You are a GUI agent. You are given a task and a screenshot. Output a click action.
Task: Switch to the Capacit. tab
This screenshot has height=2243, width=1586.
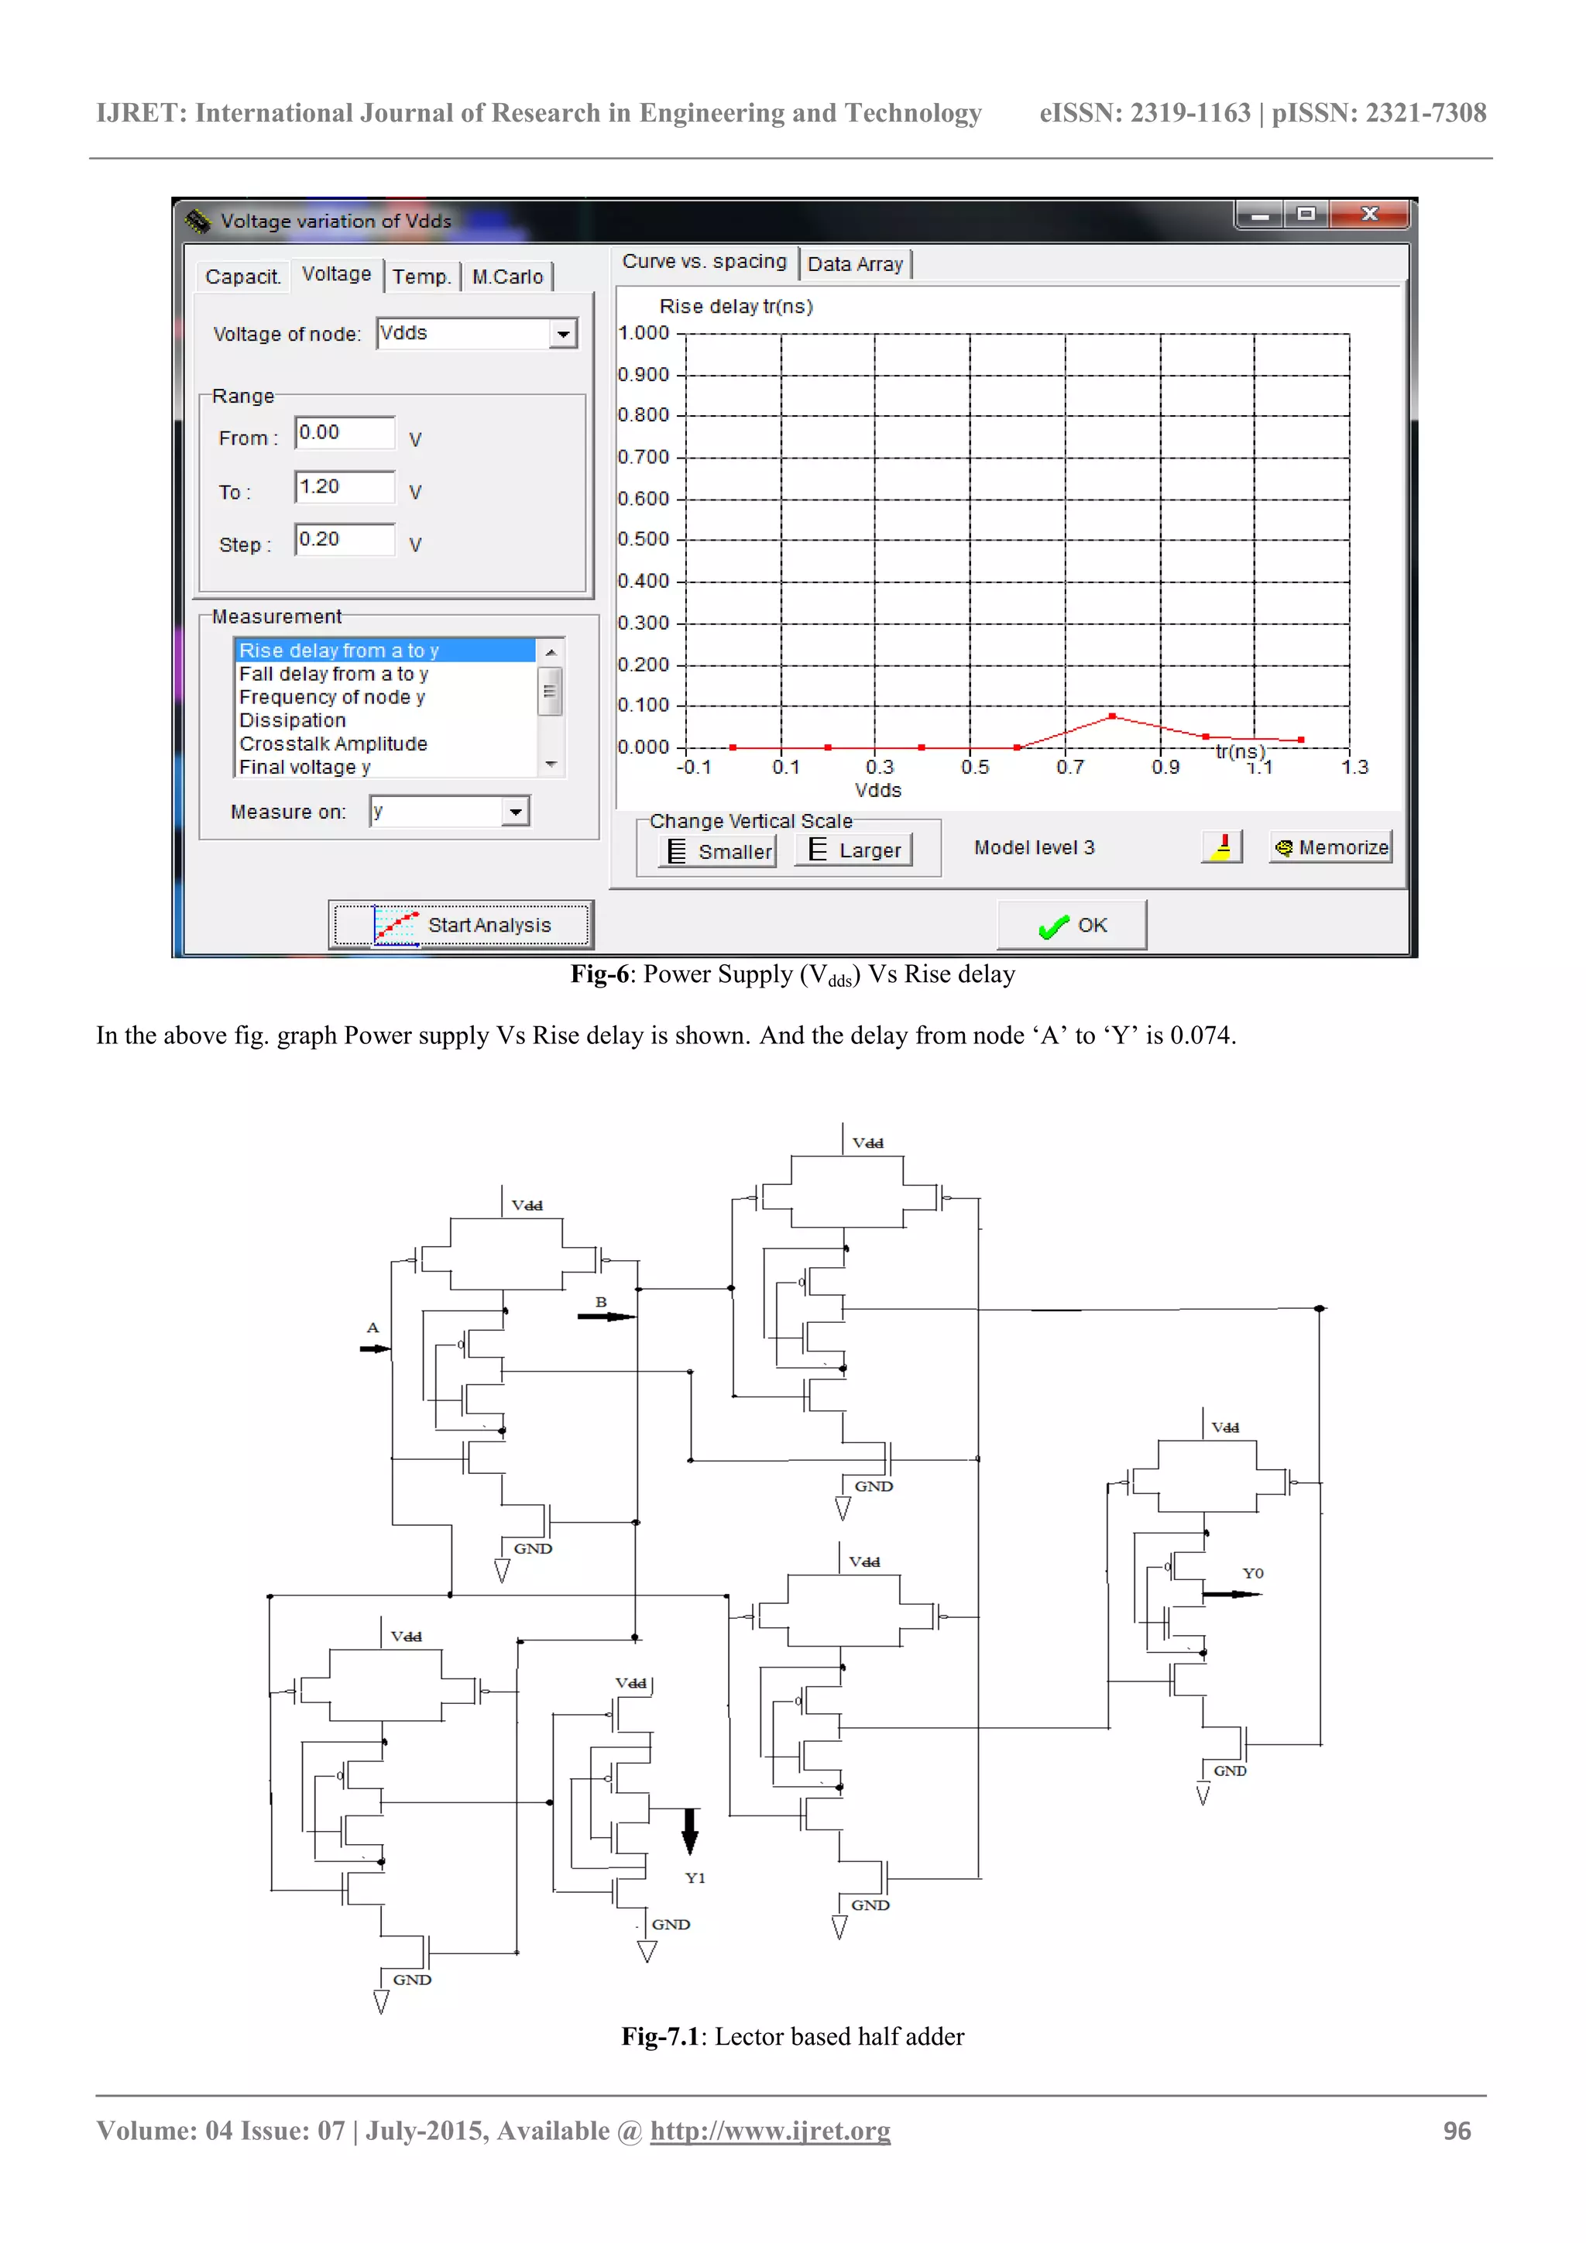coord(242,277)
